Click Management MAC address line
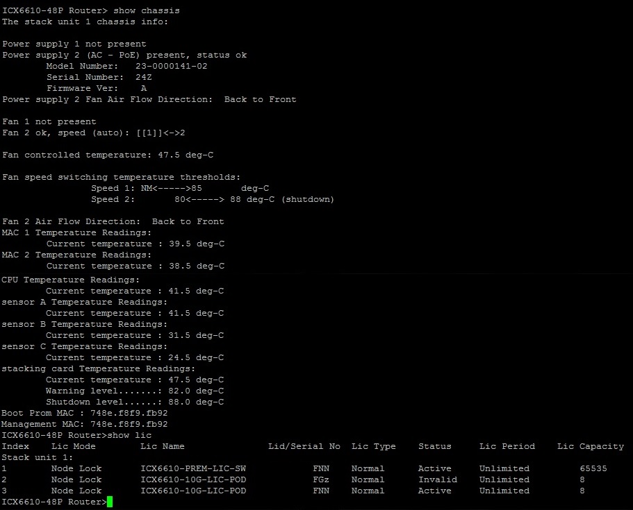This screenshot has height=510, width=633. [x=84, y=424]
